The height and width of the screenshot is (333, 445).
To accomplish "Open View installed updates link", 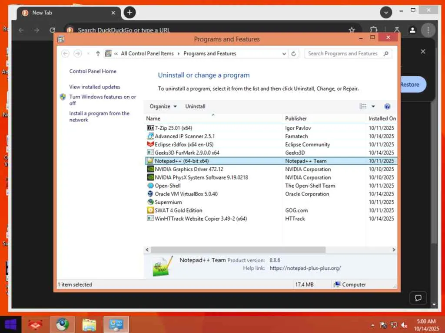I will 94,87.
